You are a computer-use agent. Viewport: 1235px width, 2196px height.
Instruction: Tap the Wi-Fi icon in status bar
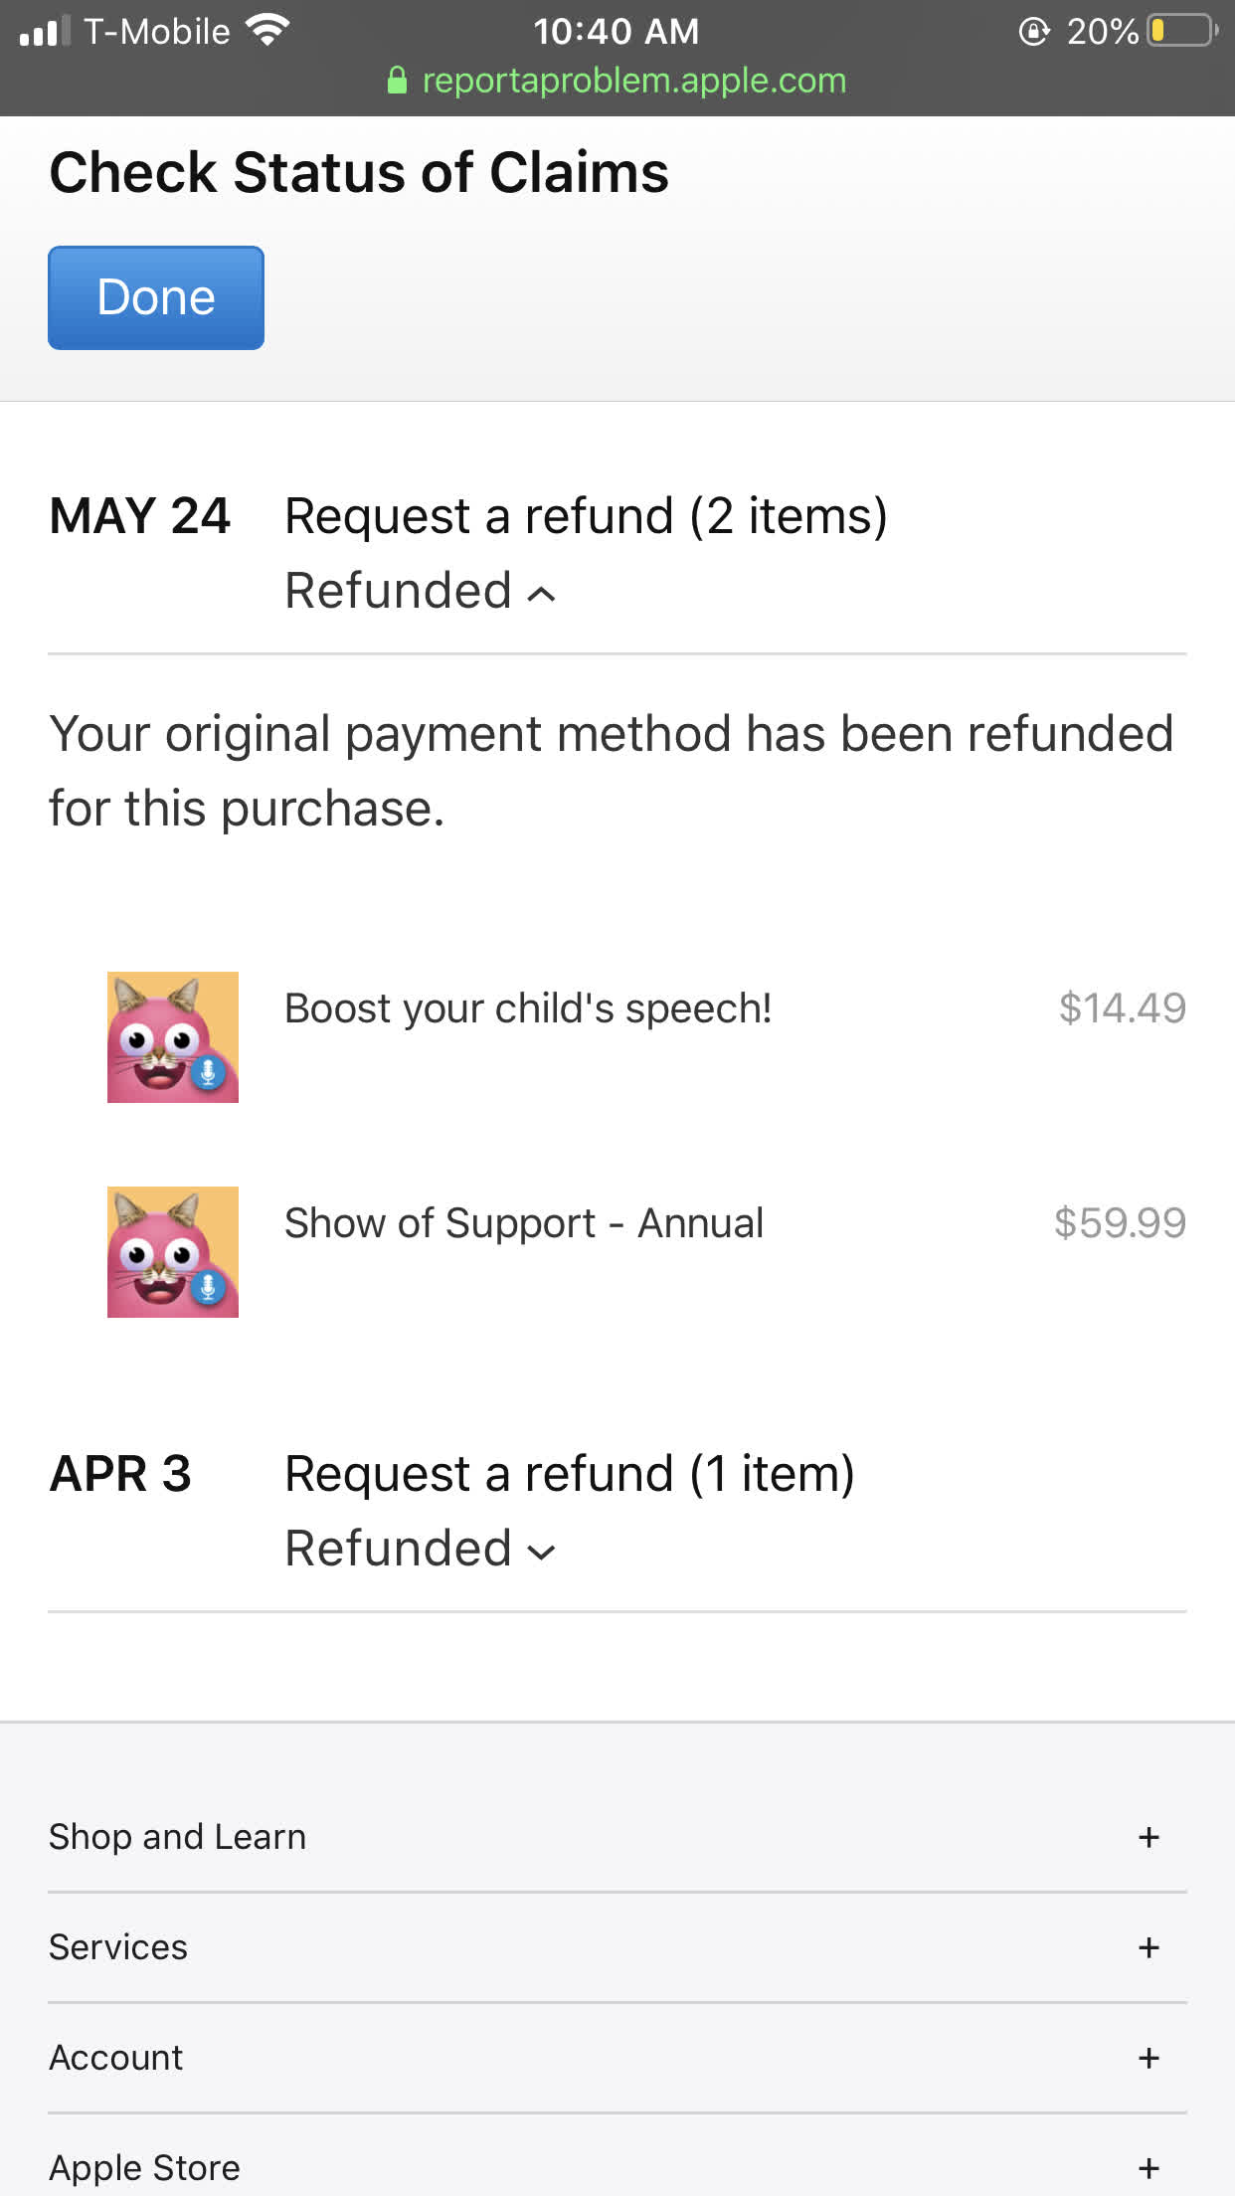(267, 30)
